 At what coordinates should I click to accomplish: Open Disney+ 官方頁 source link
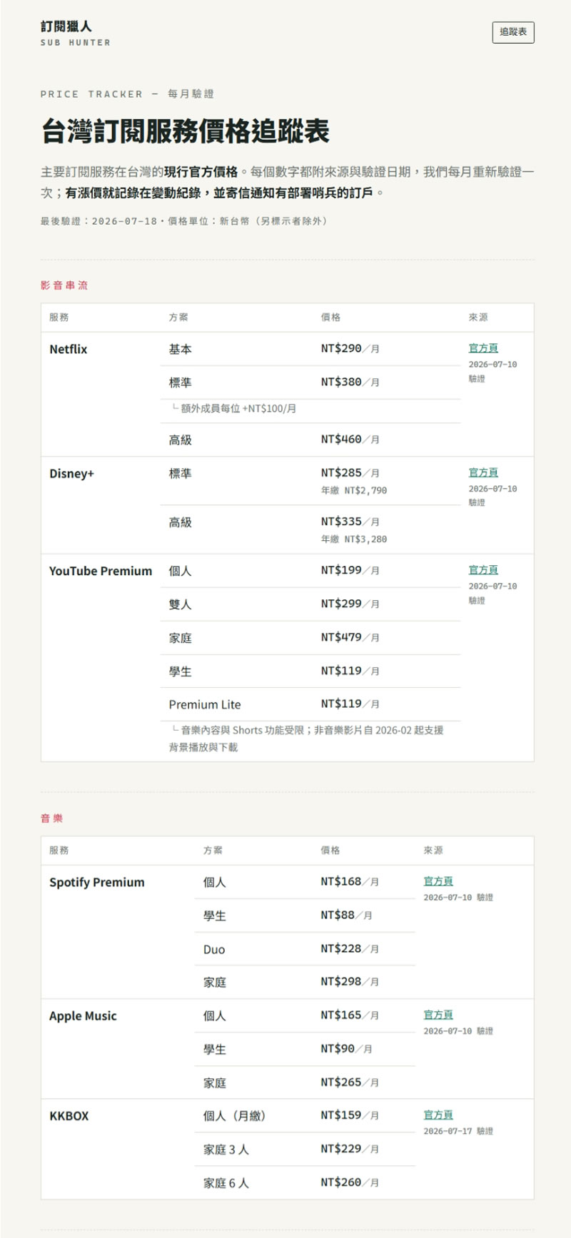pyautogui.click(x=483, y=472)
